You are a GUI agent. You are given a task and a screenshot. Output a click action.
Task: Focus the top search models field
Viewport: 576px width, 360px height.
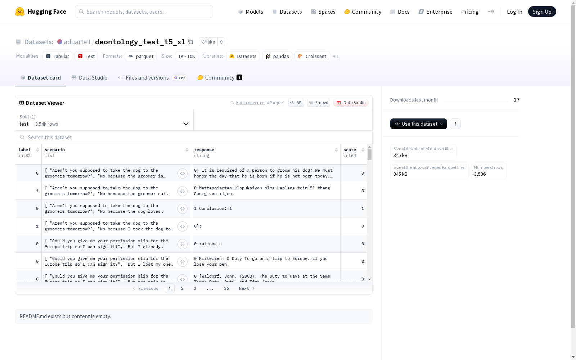(x=144, y=12)
